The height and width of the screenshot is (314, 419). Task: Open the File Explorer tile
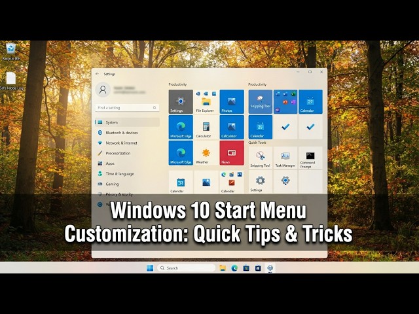206,102
